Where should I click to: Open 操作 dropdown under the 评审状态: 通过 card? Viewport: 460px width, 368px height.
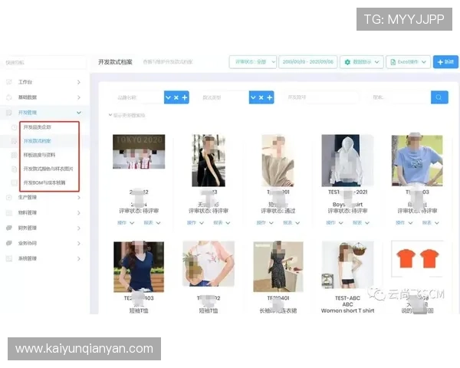(265, 223)
